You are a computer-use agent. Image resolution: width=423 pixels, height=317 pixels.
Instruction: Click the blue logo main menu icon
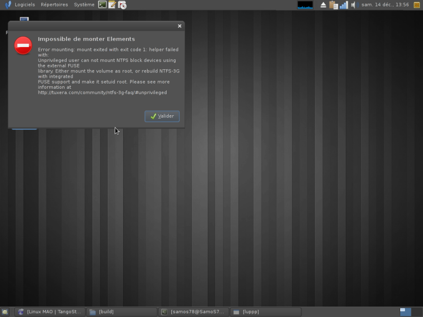point(8,5)
